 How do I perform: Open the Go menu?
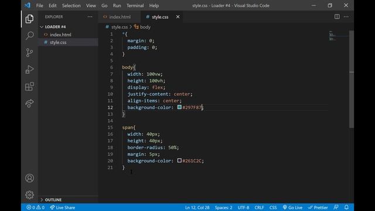104,5
